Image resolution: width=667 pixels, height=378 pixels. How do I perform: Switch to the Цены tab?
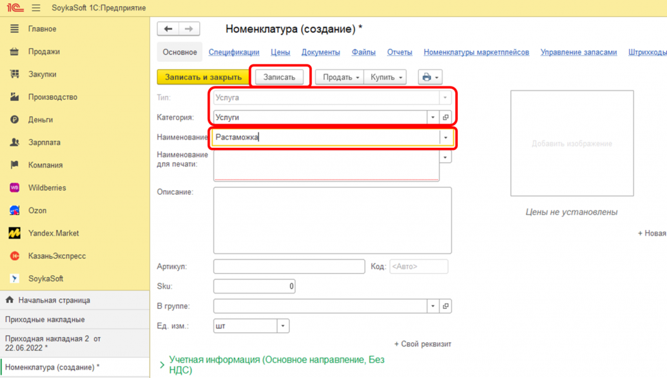coord(280,52)
